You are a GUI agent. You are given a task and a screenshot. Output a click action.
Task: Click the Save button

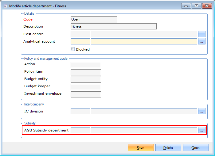140,148
